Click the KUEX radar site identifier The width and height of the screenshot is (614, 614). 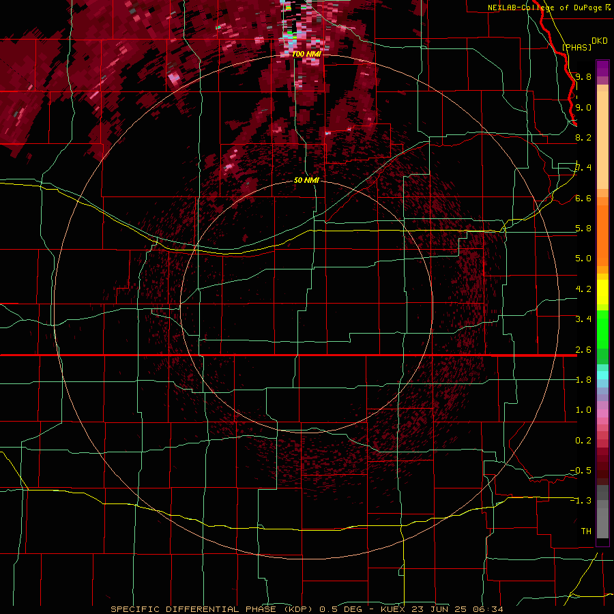click(394, 609)
